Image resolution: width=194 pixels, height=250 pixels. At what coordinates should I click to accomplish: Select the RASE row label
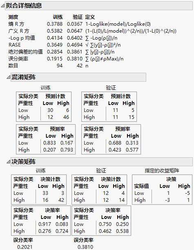15,45
